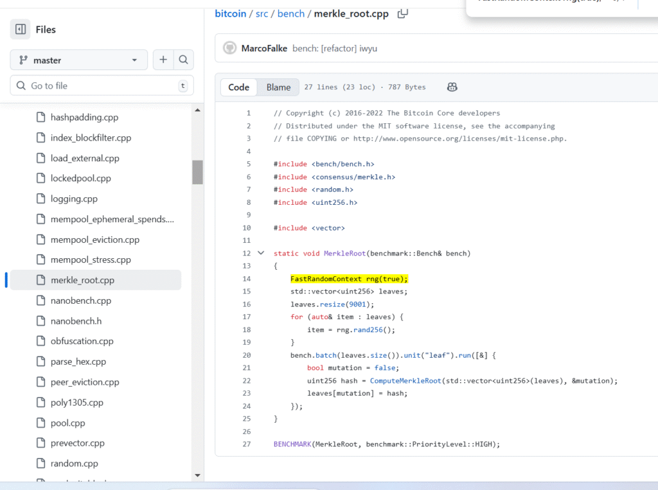Viewport: 658px width, 490px height.
Task: Open peer_eviction.cpp in file tree
Action: (85, 382)
